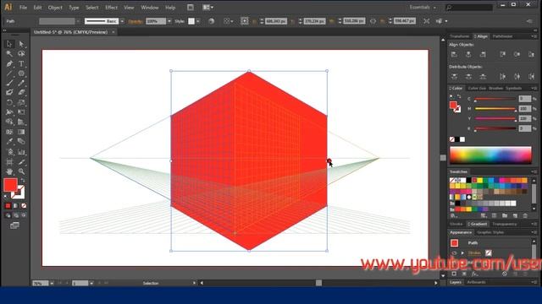The width and height of the screenshot is (542, 304).
Task: Open the zoom level dropdown
Action: (x=52, y=284)
